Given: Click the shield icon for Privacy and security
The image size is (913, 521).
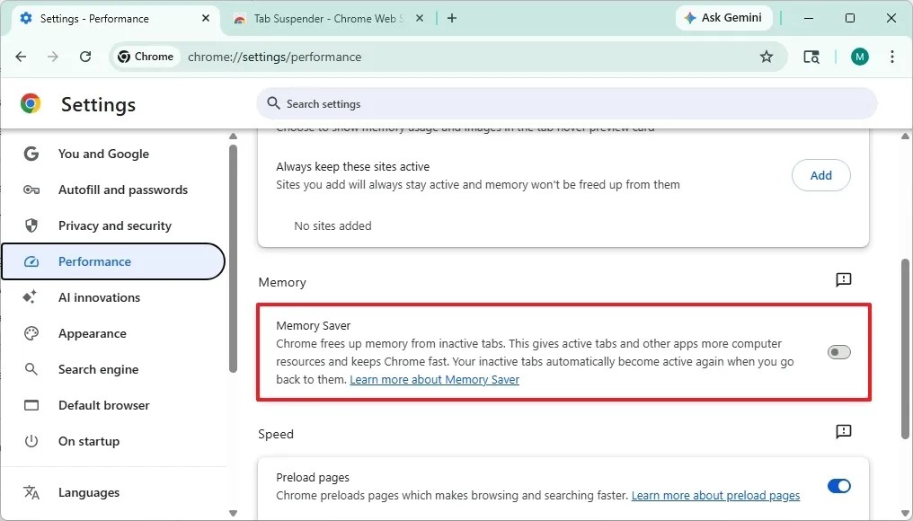Looking at the screenshot, I should click(x=31, y=225).
